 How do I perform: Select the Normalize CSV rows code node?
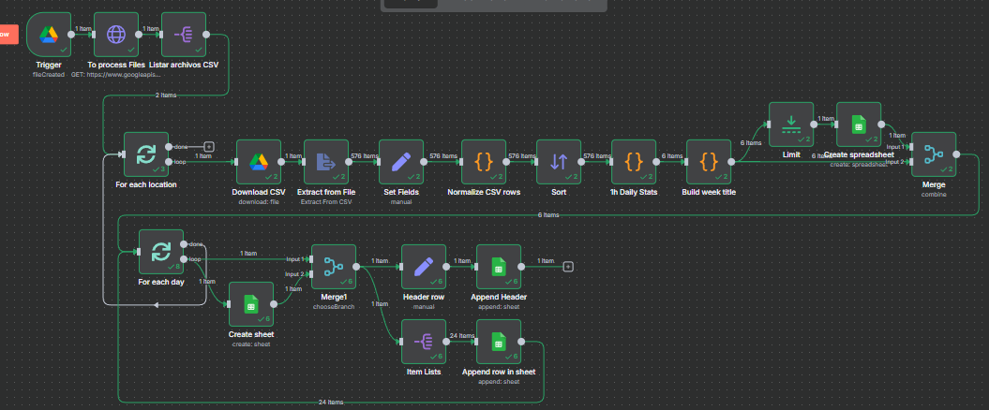[484, 162]
